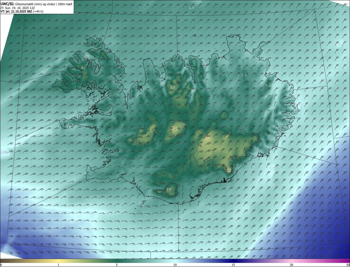
Task: Click the 3.8 value on the southern glacier
Action: point(169,190)
